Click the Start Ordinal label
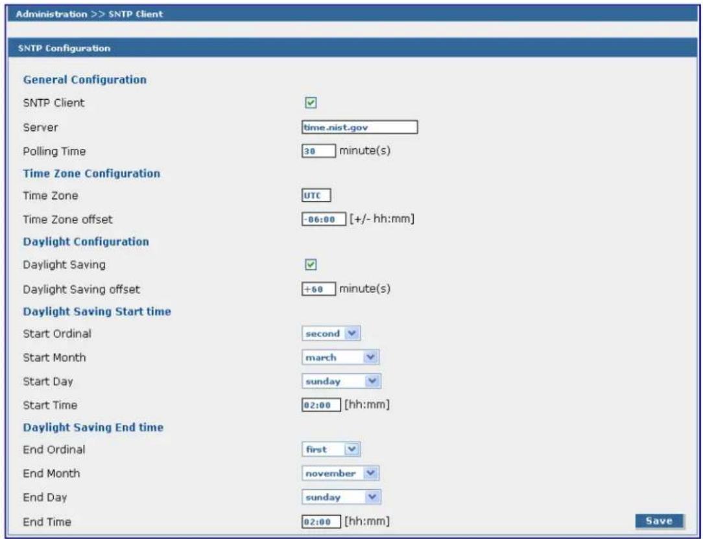The width and height of the screenshot is (703, 539). tap(57, 334)
